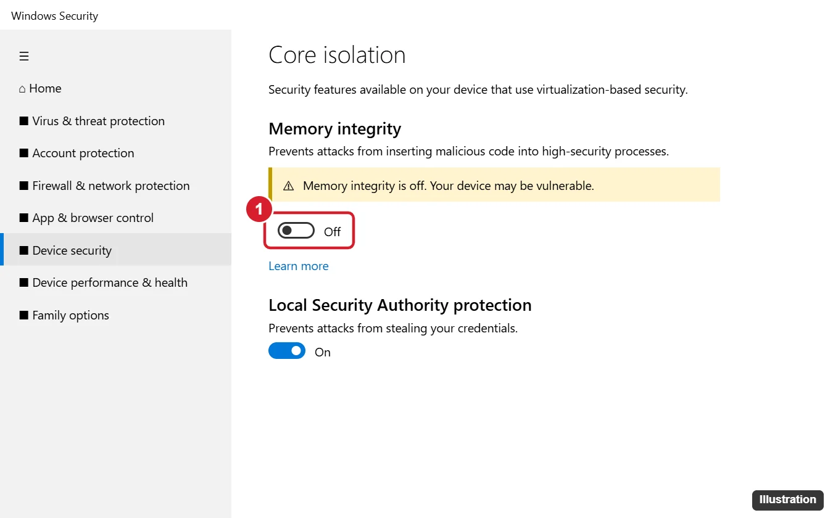The height and width of the screenshot is (518, 833).
Task: Click the 'Prevents attacks from inserting malicious code' description
Action: [x=469, y=151]
